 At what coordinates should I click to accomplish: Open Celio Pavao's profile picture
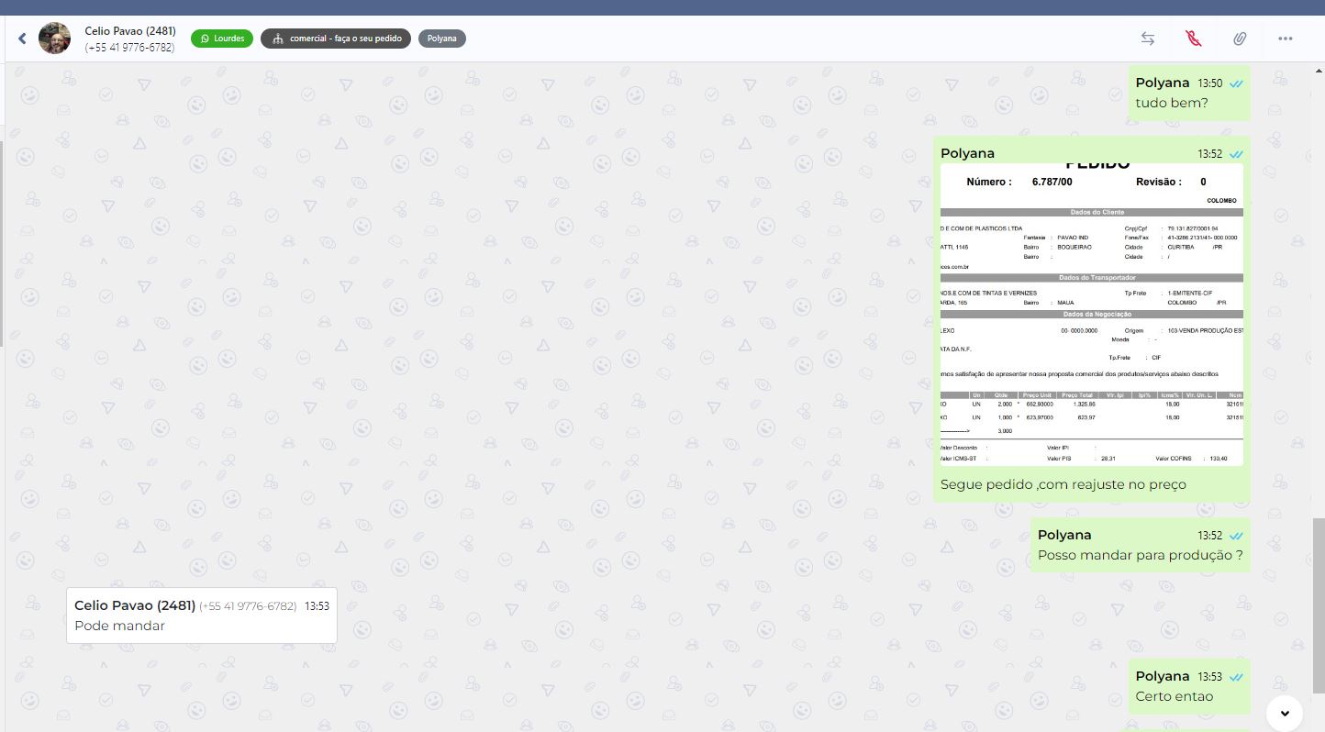click(54, 39)
